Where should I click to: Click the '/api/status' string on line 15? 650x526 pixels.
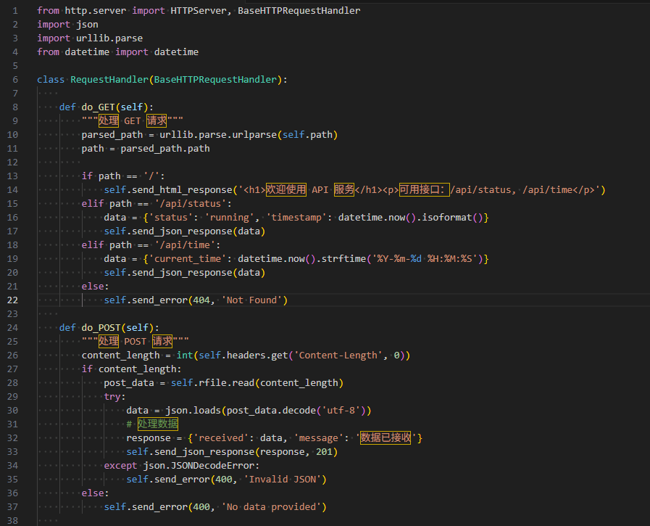[x=193, y=203]
